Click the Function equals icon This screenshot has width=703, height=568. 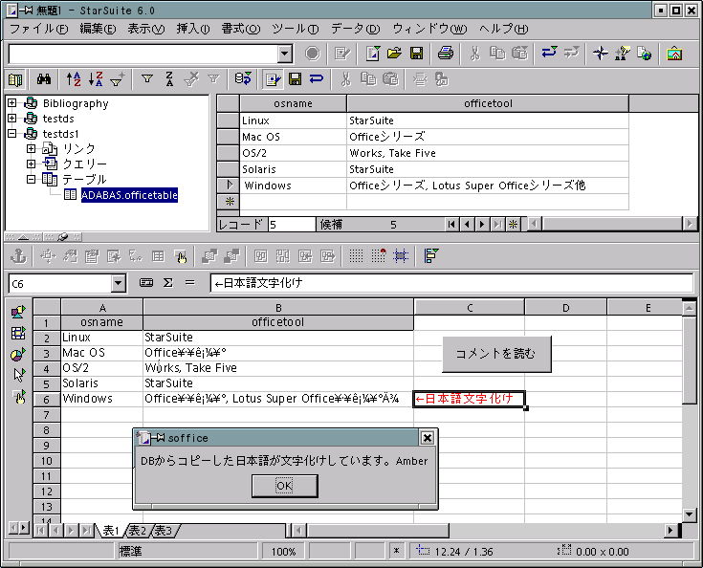tap(190, 283)
